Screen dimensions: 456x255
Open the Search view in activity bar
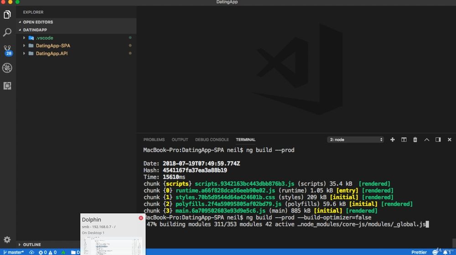7,32
